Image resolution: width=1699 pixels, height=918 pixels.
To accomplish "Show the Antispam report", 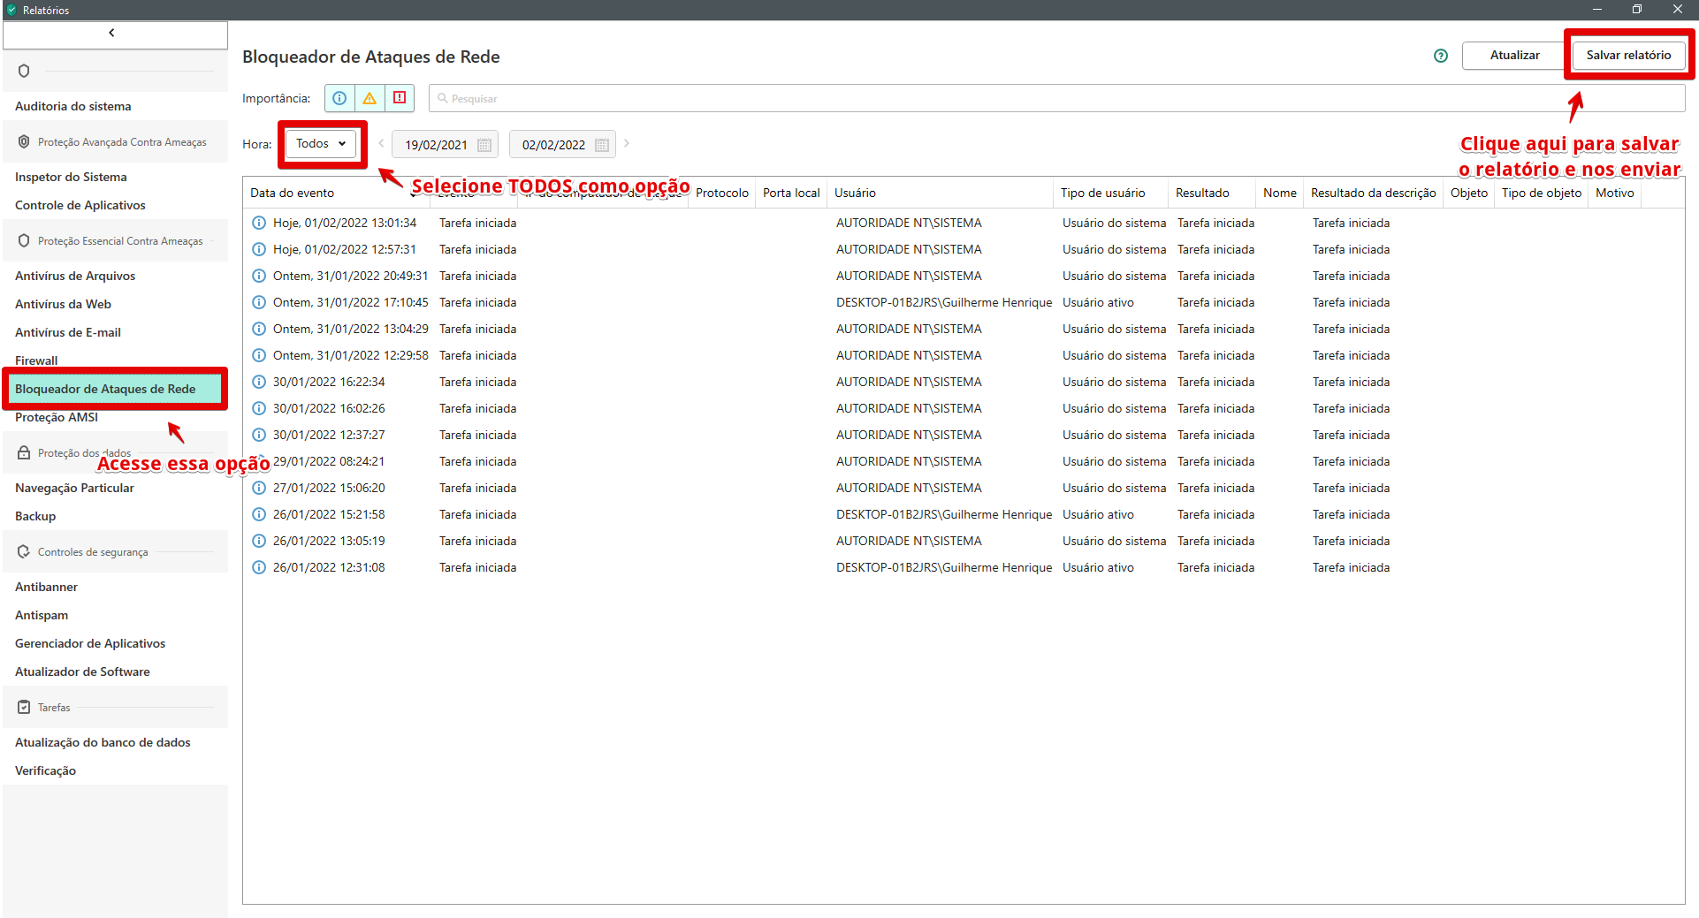I will pos(42,615).
